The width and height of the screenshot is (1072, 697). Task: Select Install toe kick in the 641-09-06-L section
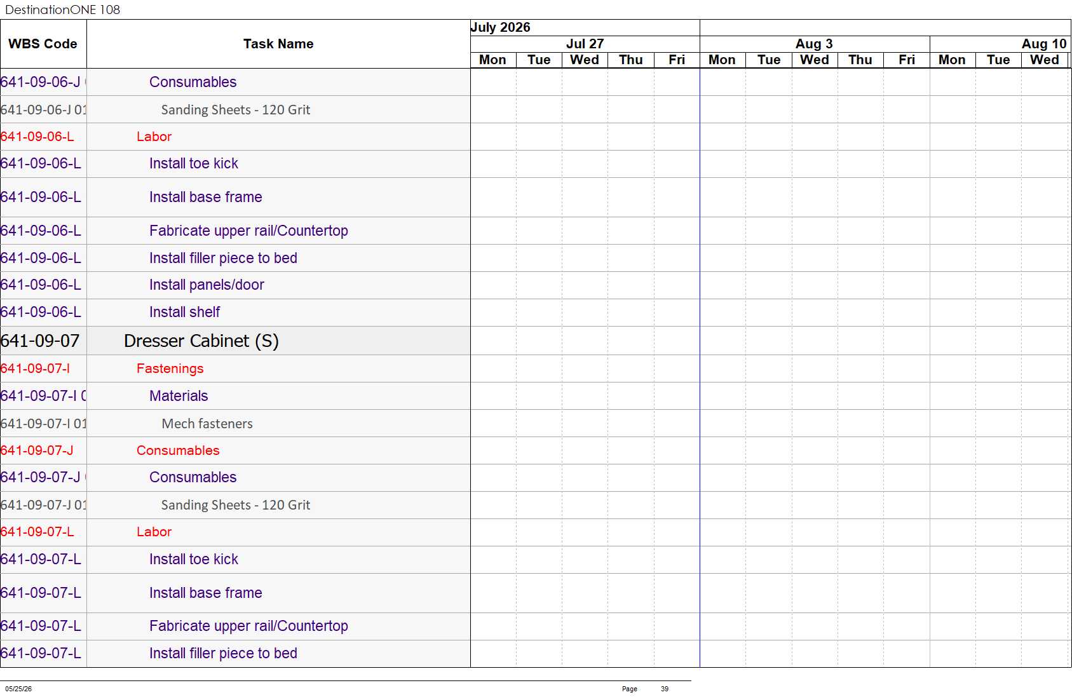[194, 163]
